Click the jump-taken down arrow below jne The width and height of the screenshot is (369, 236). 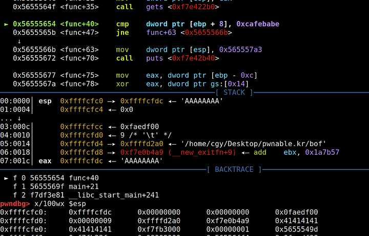(19, 41)
